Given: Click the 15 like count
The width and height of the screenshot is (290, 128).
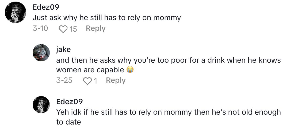Looking at the screenshot, I should click(73, 29).
